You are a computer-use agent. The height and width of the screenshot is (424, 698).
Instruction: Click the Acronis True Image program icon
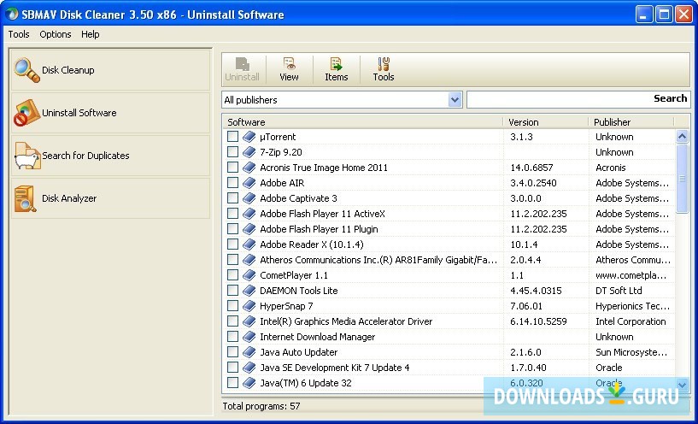(249, 168)
